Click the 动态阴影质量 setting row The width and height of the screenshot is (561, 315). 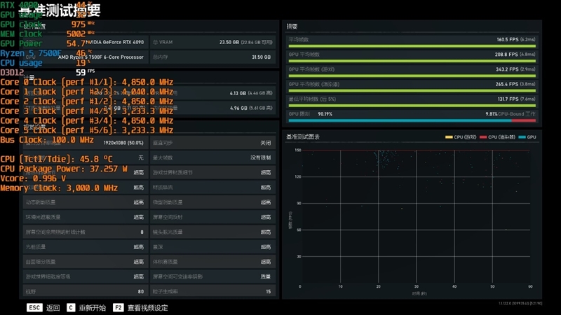(x=85, y=202)
